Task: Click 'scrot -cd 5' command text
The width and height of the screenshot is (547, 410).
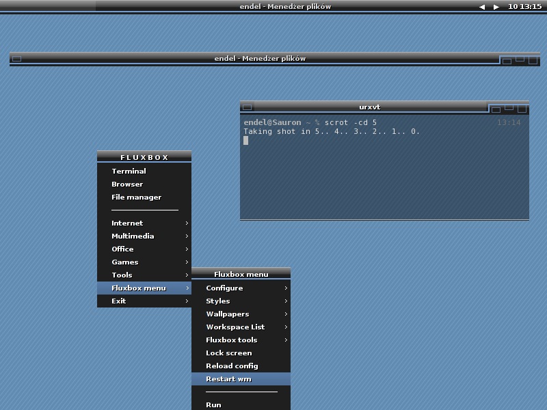Action: coord(351,122)
